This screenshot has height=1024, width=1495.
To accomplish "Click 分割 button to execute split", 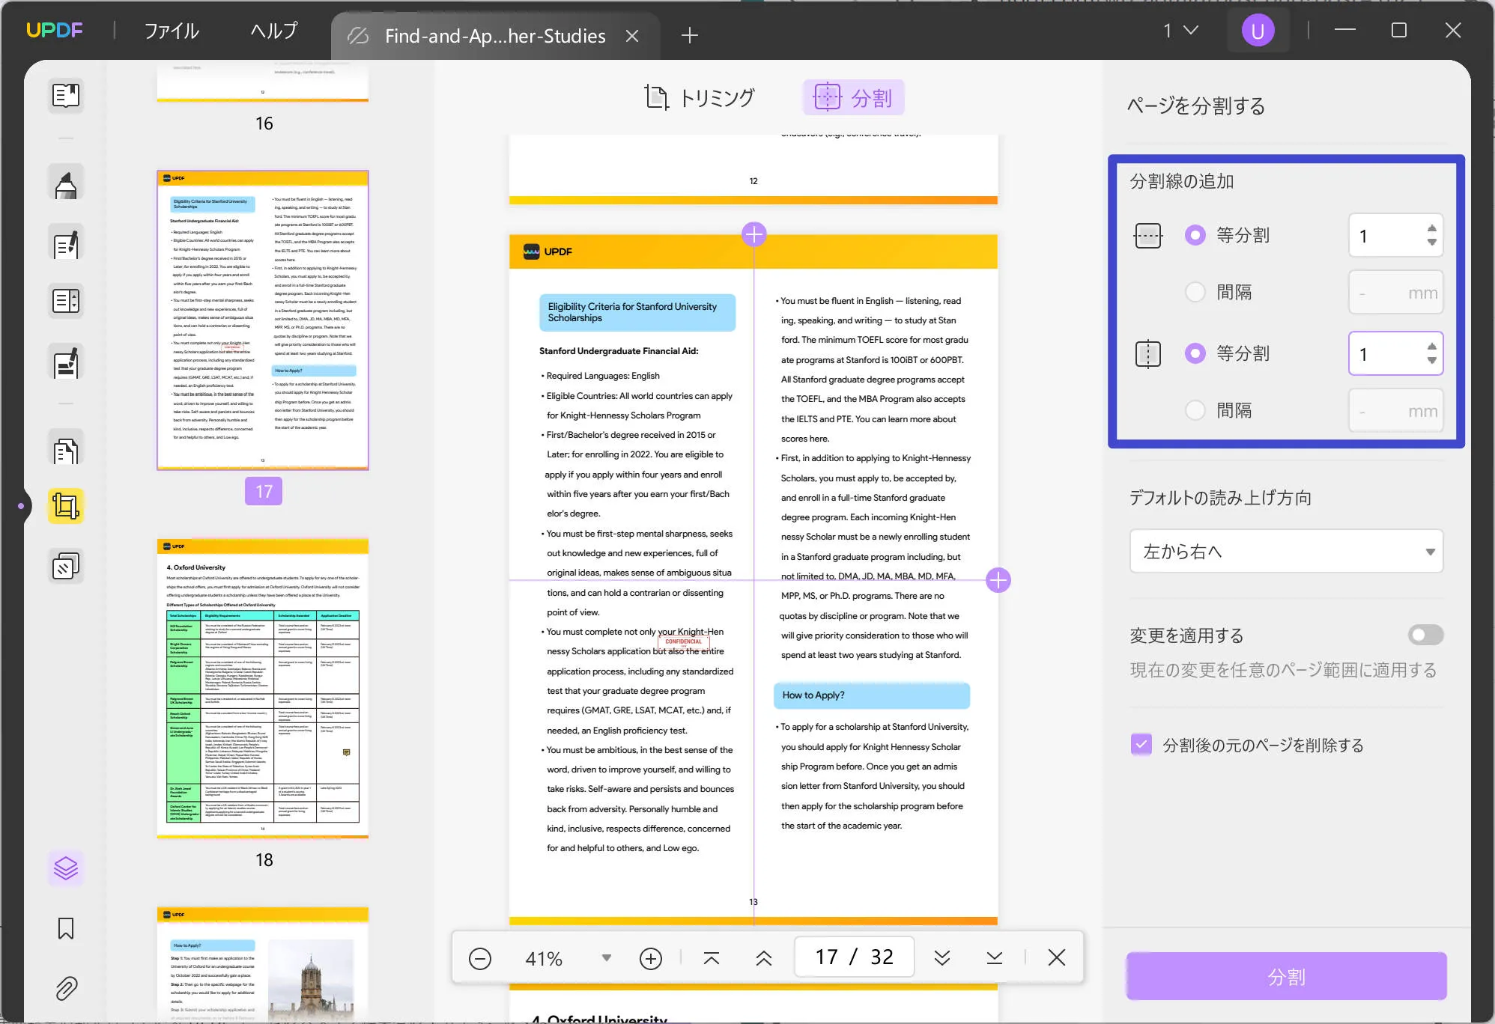I will point(1286,976).
